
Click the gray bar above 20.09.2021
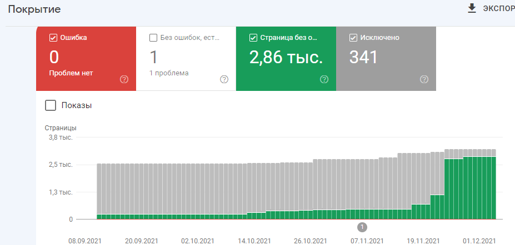(140, 188)
